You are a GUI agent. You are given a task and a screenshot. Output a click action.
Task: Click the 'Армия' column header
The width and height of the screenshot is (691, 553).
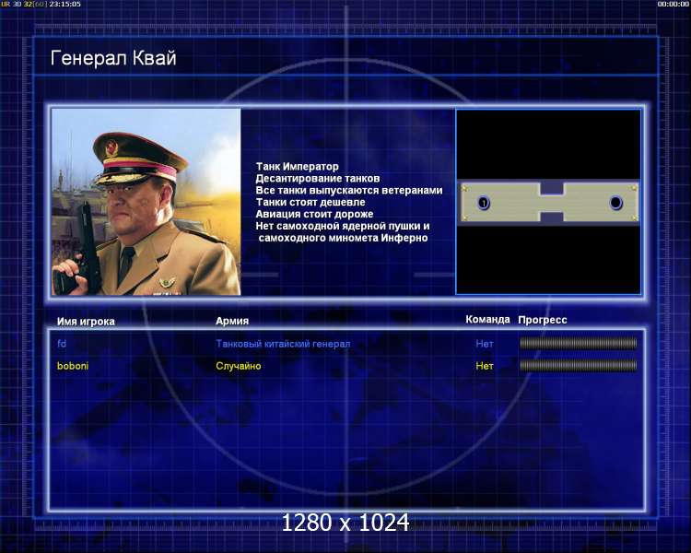[232, 321]
